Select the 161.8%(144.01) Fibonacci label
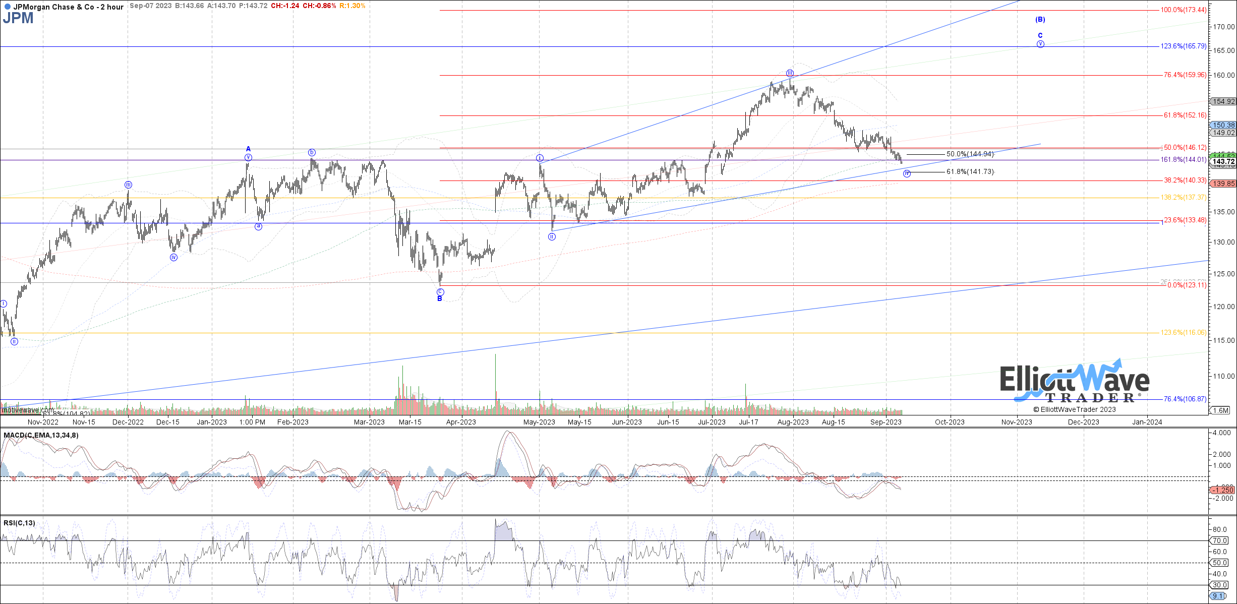The height and width of the screenshot is (604, 1237). pyautogui.click(x=1184, y=160)
